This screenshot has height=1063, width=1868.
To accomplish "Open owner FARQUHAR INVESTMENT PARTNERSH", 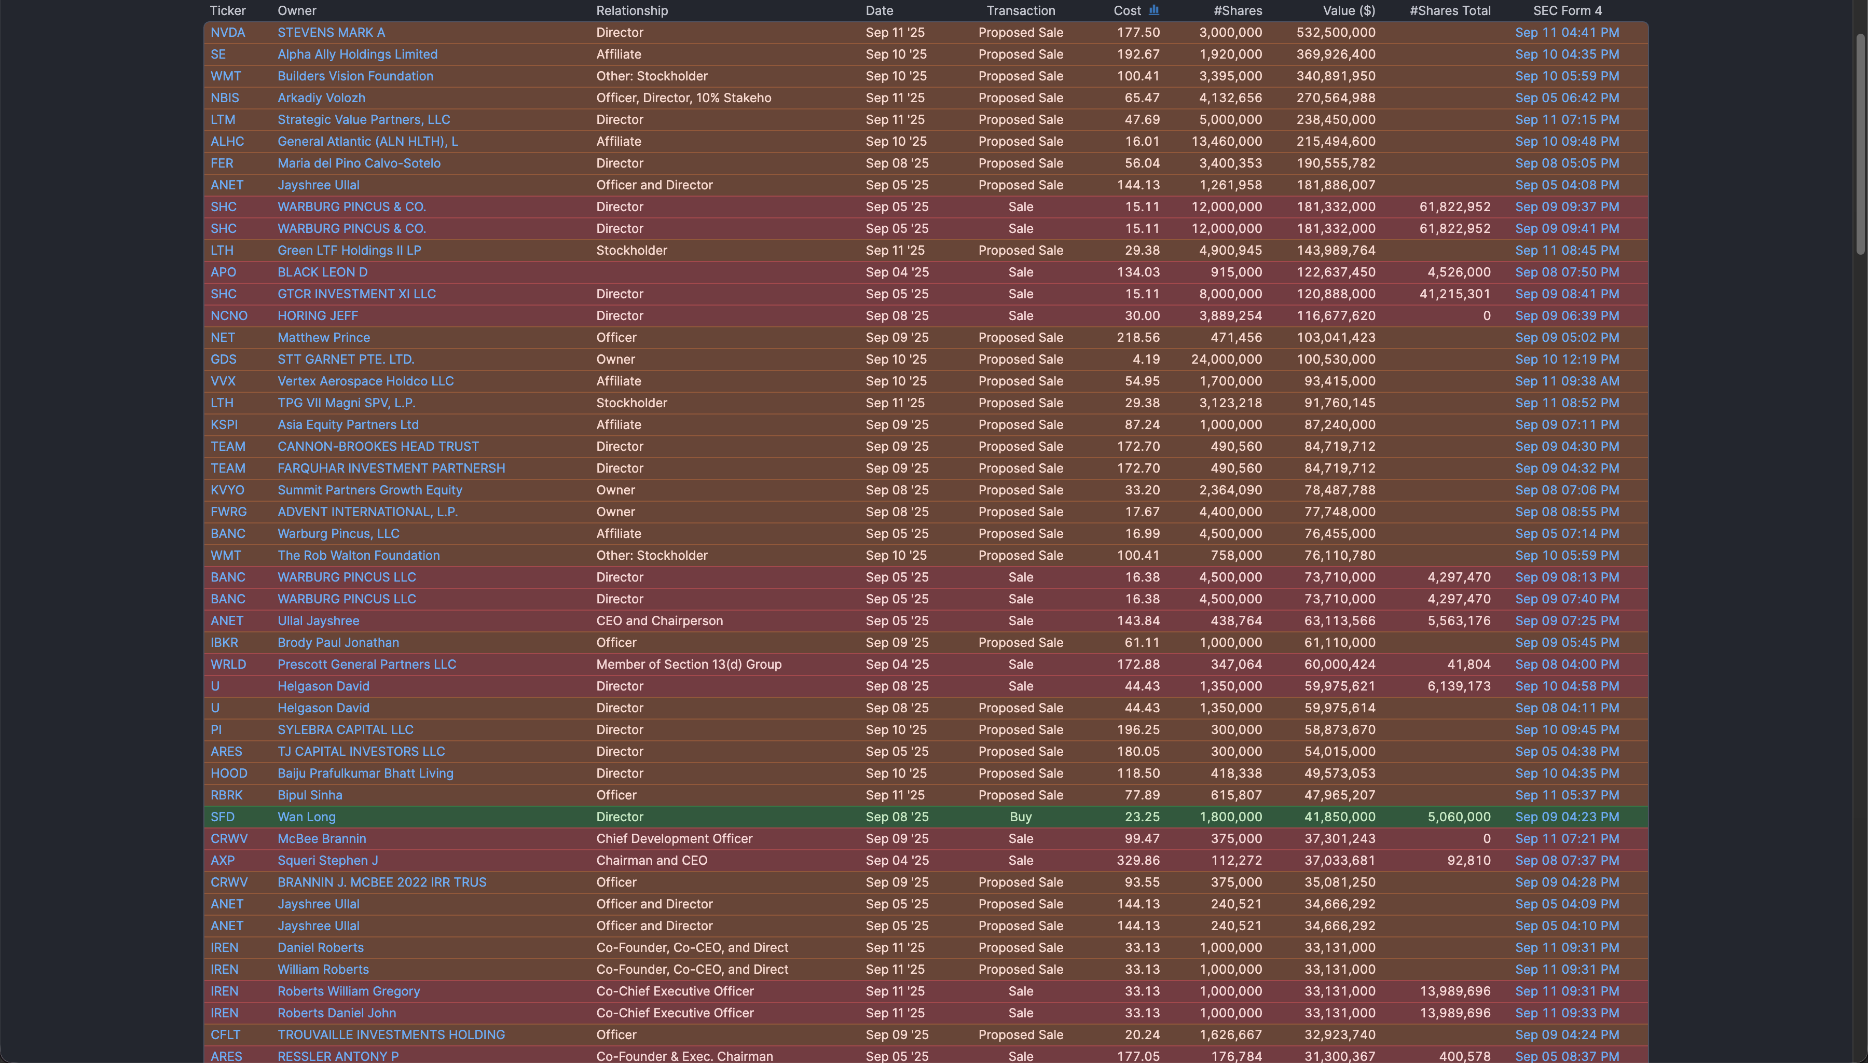I will coord(391,468).
